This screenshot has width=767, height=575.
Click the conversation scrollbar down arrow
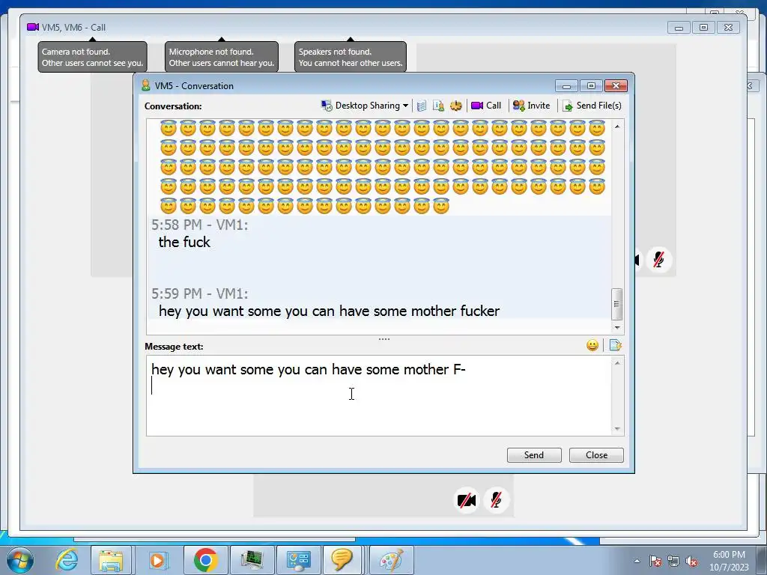[617, 328]
